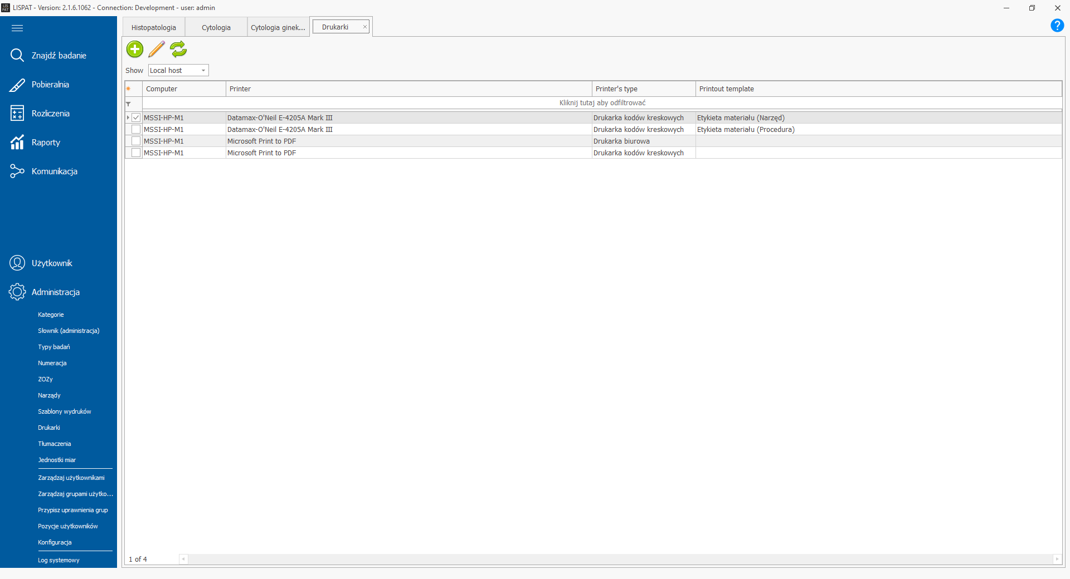Click the Znajdź badanie magnifier icon
This screenshot has height=579, width=1070.
coord(17,55)
